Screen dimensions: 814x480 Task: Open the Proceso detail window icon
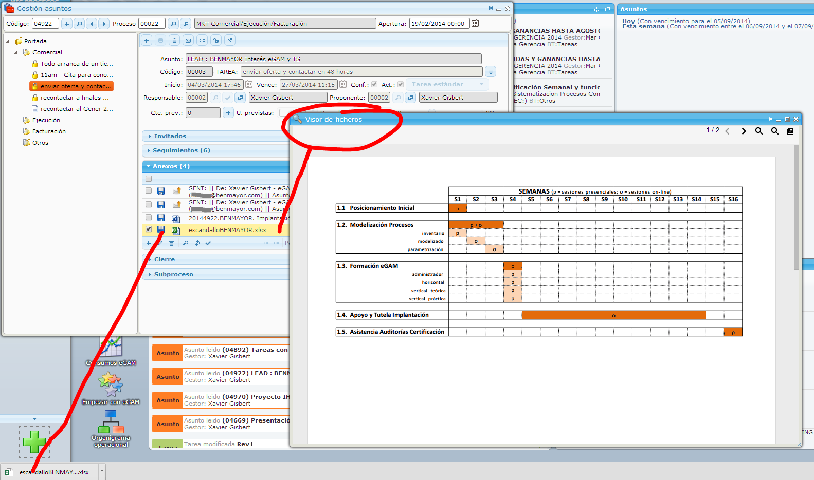(186, 24)
